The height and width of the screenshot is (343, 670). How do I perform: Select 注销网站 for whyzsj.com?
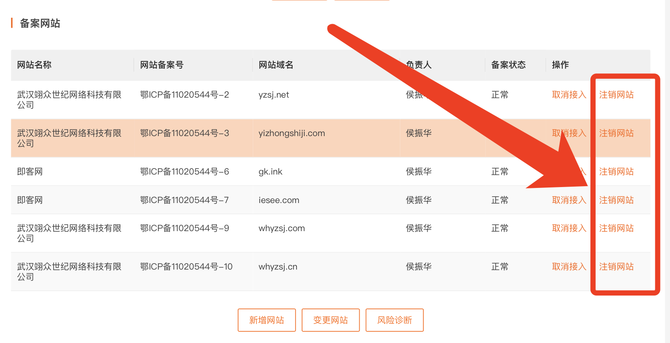tap(616, 228)
